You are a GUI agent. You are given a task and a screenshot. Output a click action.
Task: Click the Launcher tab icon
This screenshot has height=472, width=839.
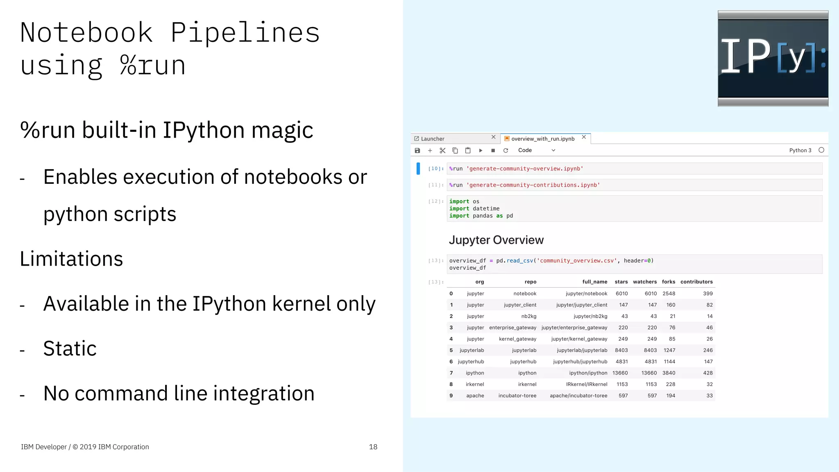coord(417,139)
